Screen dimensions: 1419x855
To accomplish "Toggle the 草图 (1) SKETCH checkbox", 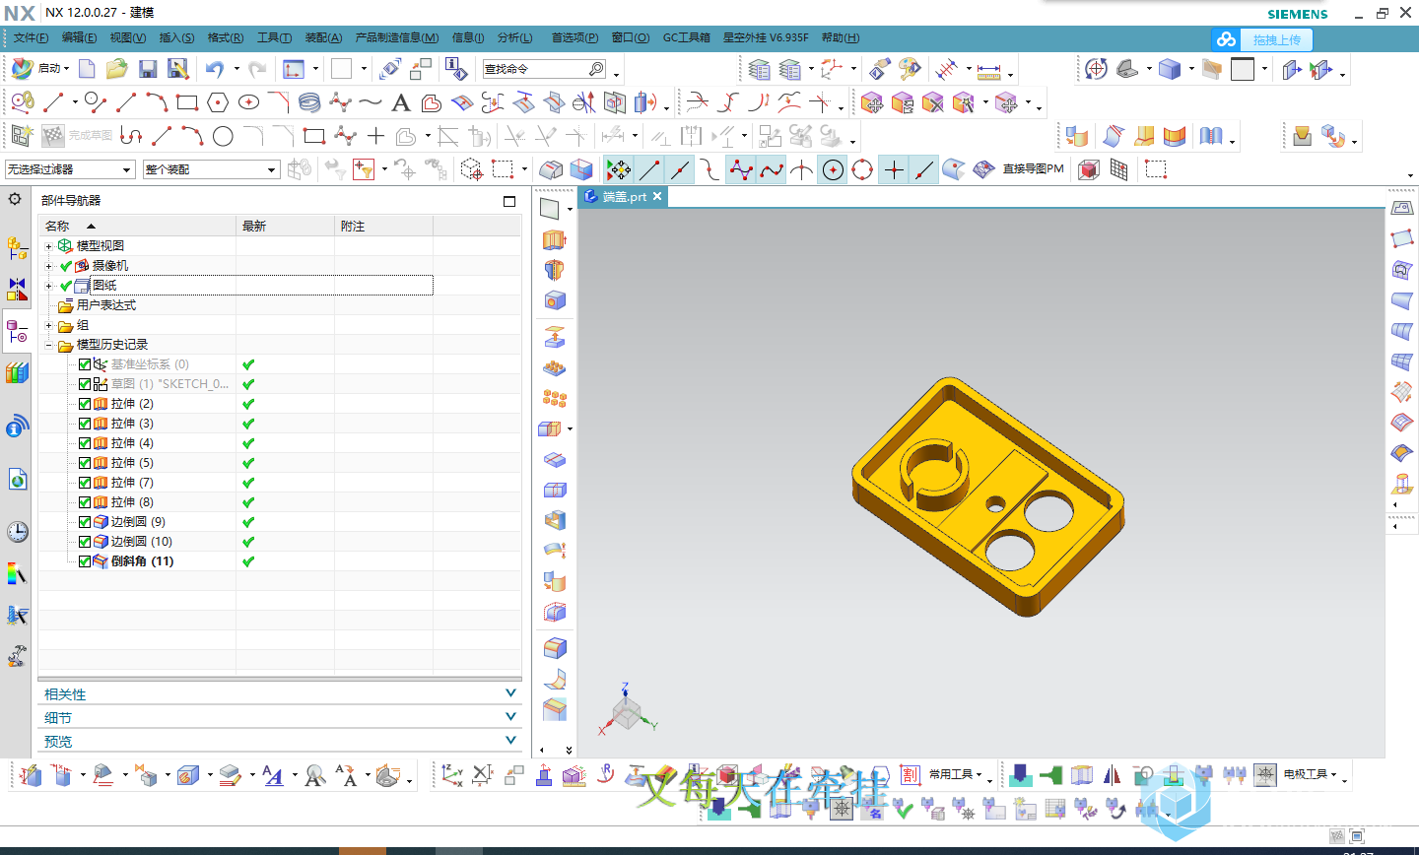I will 85,384.
